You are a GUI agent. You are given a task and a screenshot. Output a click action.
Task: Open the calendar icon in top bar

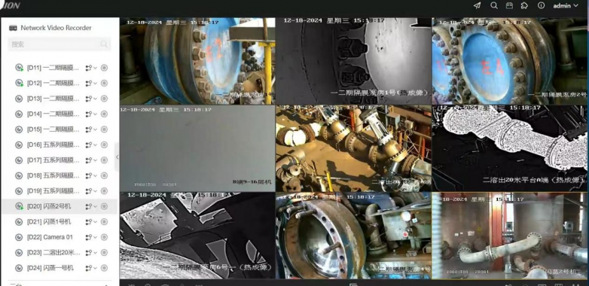point(509,5)
